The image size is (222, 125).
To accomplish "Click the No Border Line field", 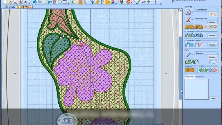I will (x=206, y=18).
